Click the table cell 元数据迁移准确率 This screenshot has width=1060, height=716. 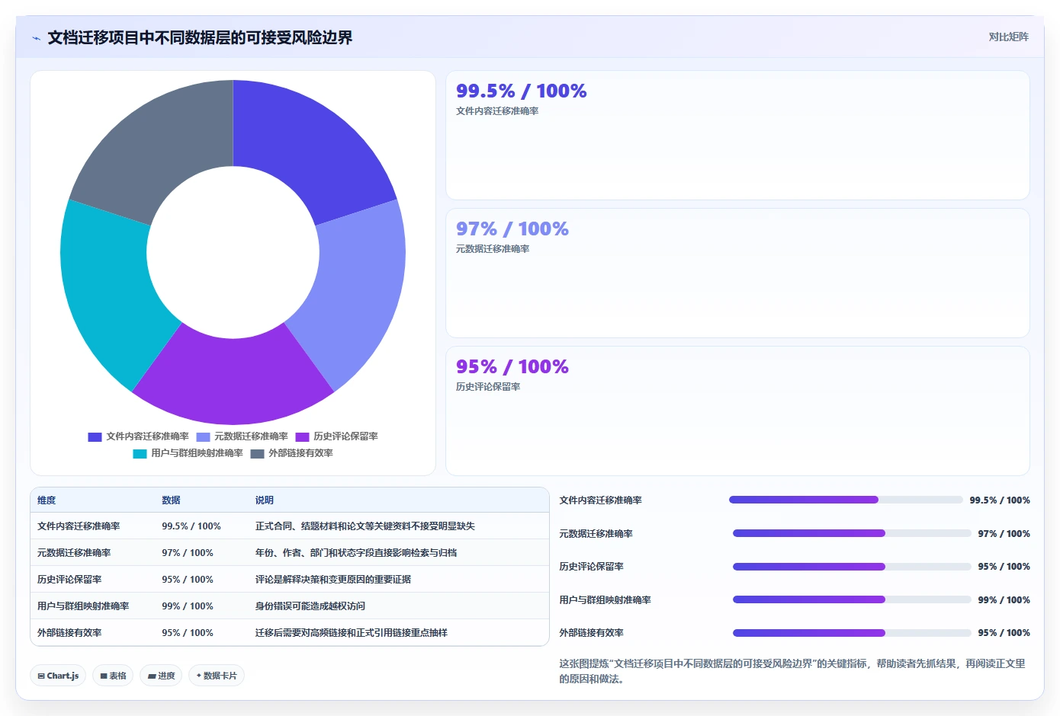(74, 553)
